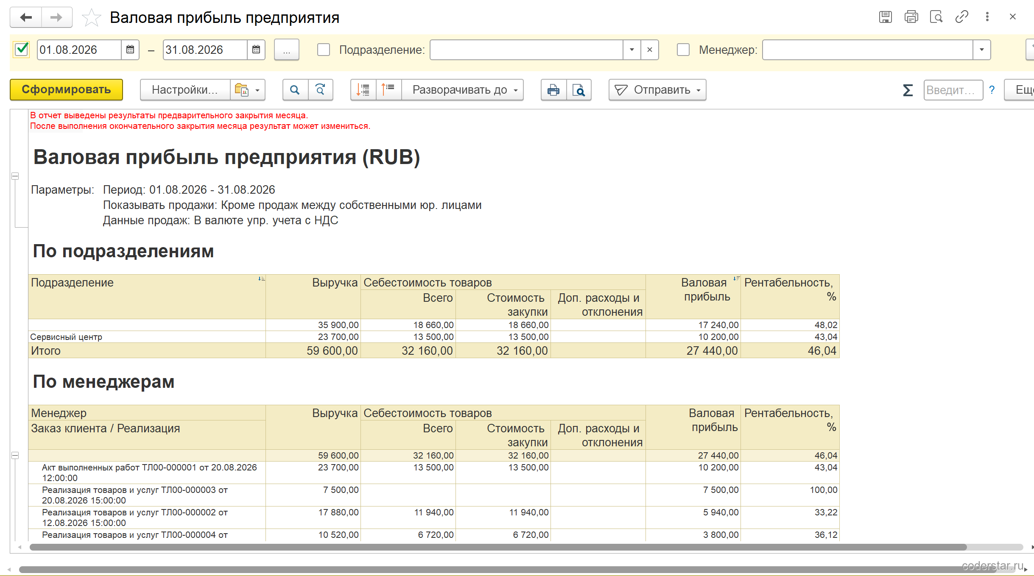This screenshot has height=576, width=1034.
Task: Click the Менеджер input field
Action: 867,50
